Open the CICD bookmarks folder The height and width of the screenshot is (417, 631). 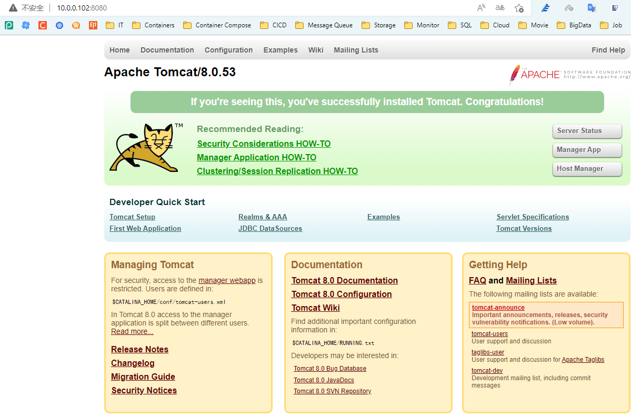click(273, 25)
